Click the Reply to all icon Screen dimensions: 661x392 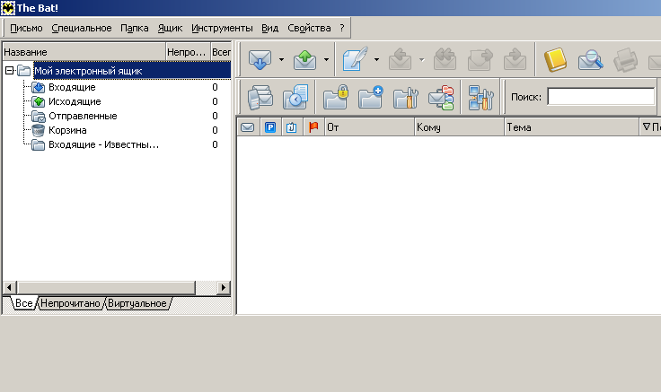pyautogui.click(x=445, y=59)
